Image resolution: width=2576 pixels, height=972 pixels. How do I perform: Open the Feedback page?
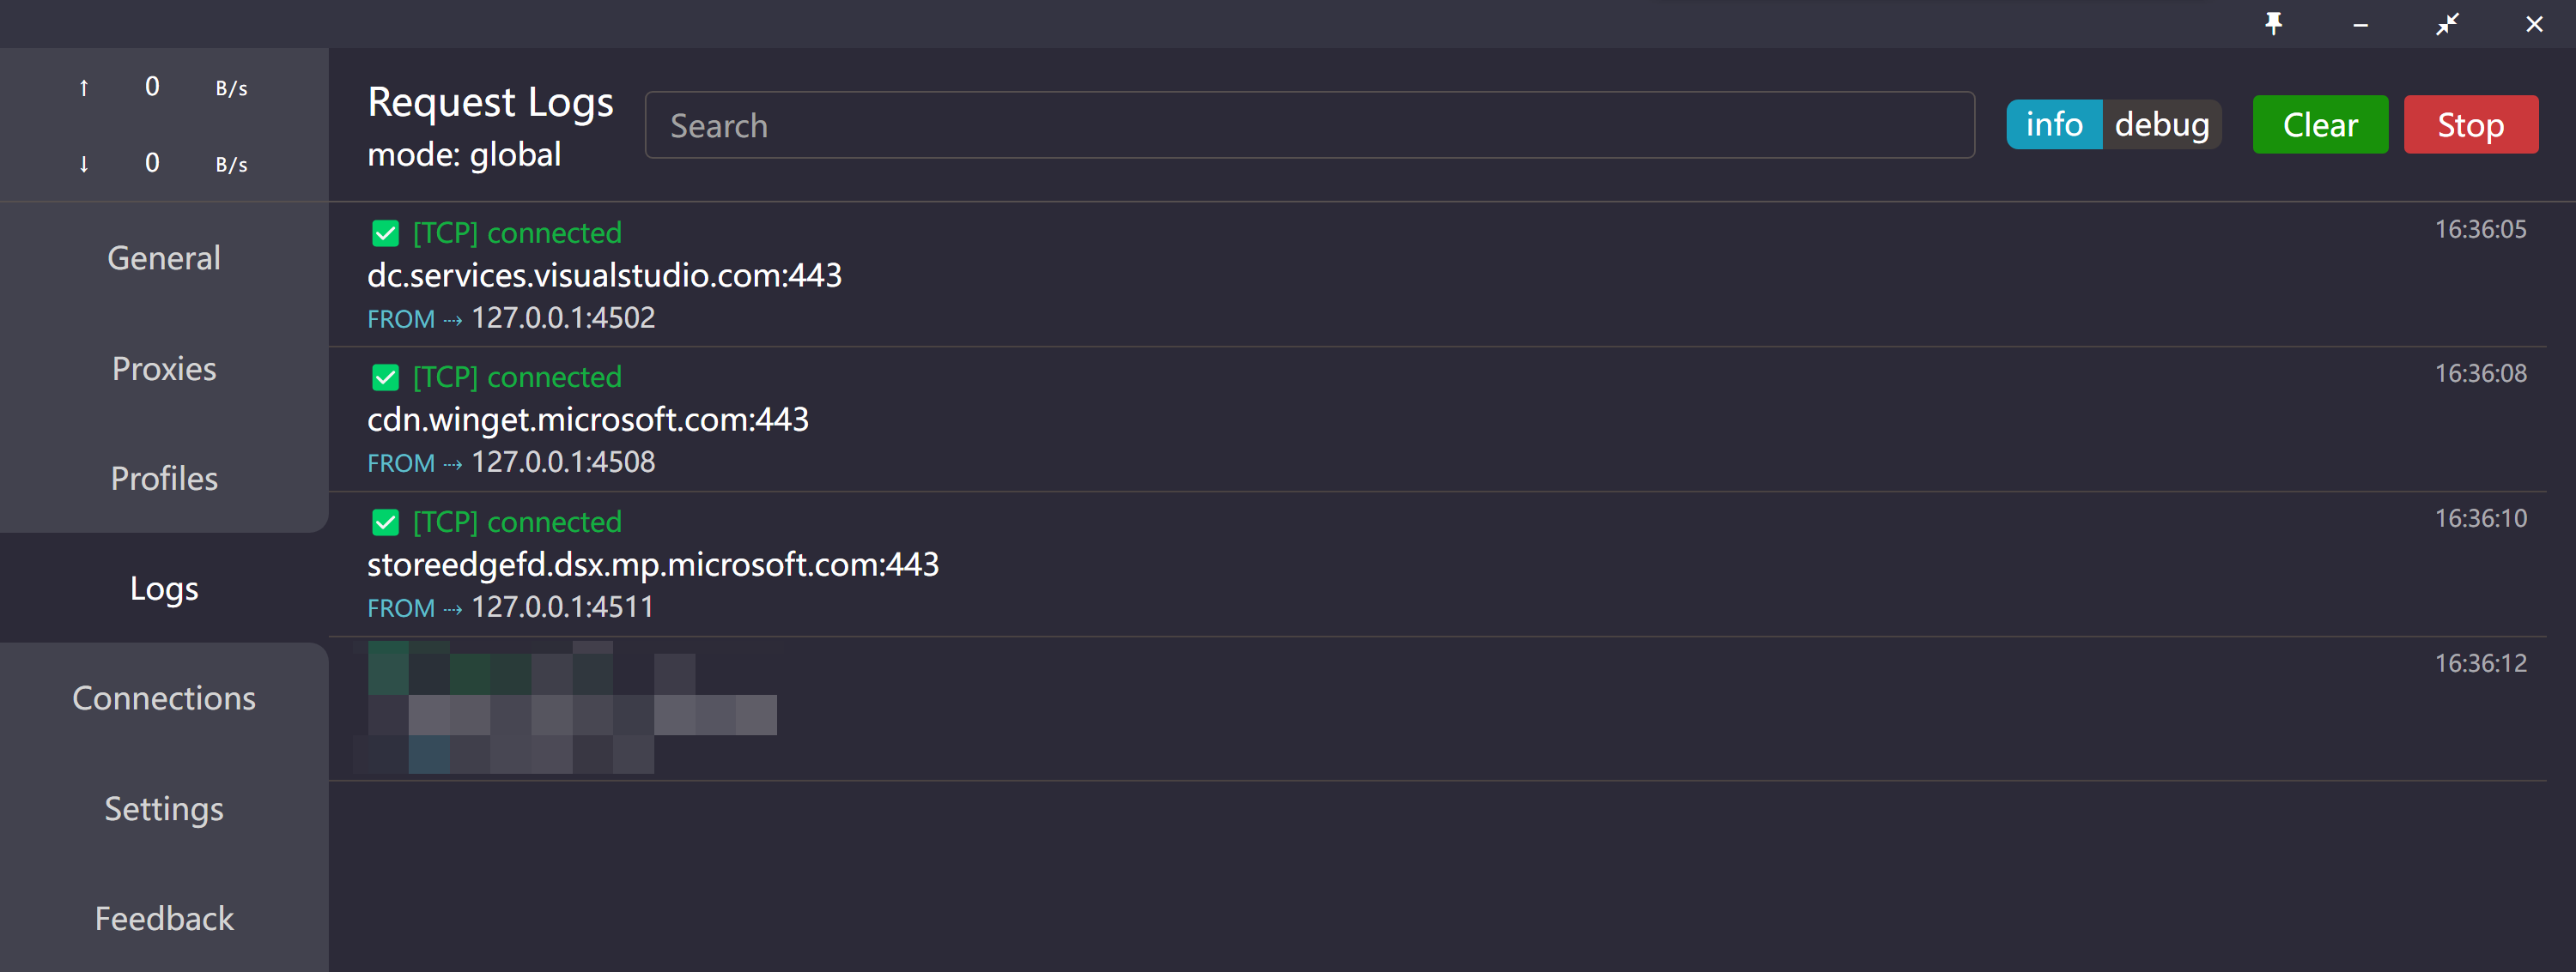click(x=164, y=918)
